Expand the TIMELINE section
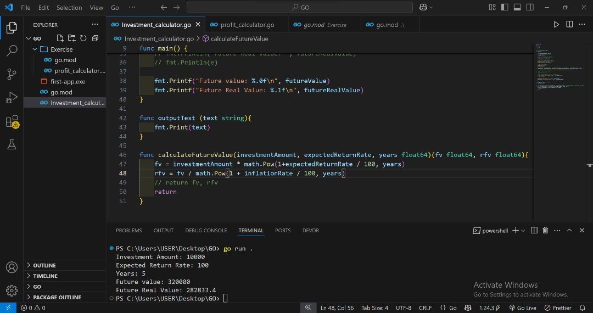 click(x=65, y=276)
